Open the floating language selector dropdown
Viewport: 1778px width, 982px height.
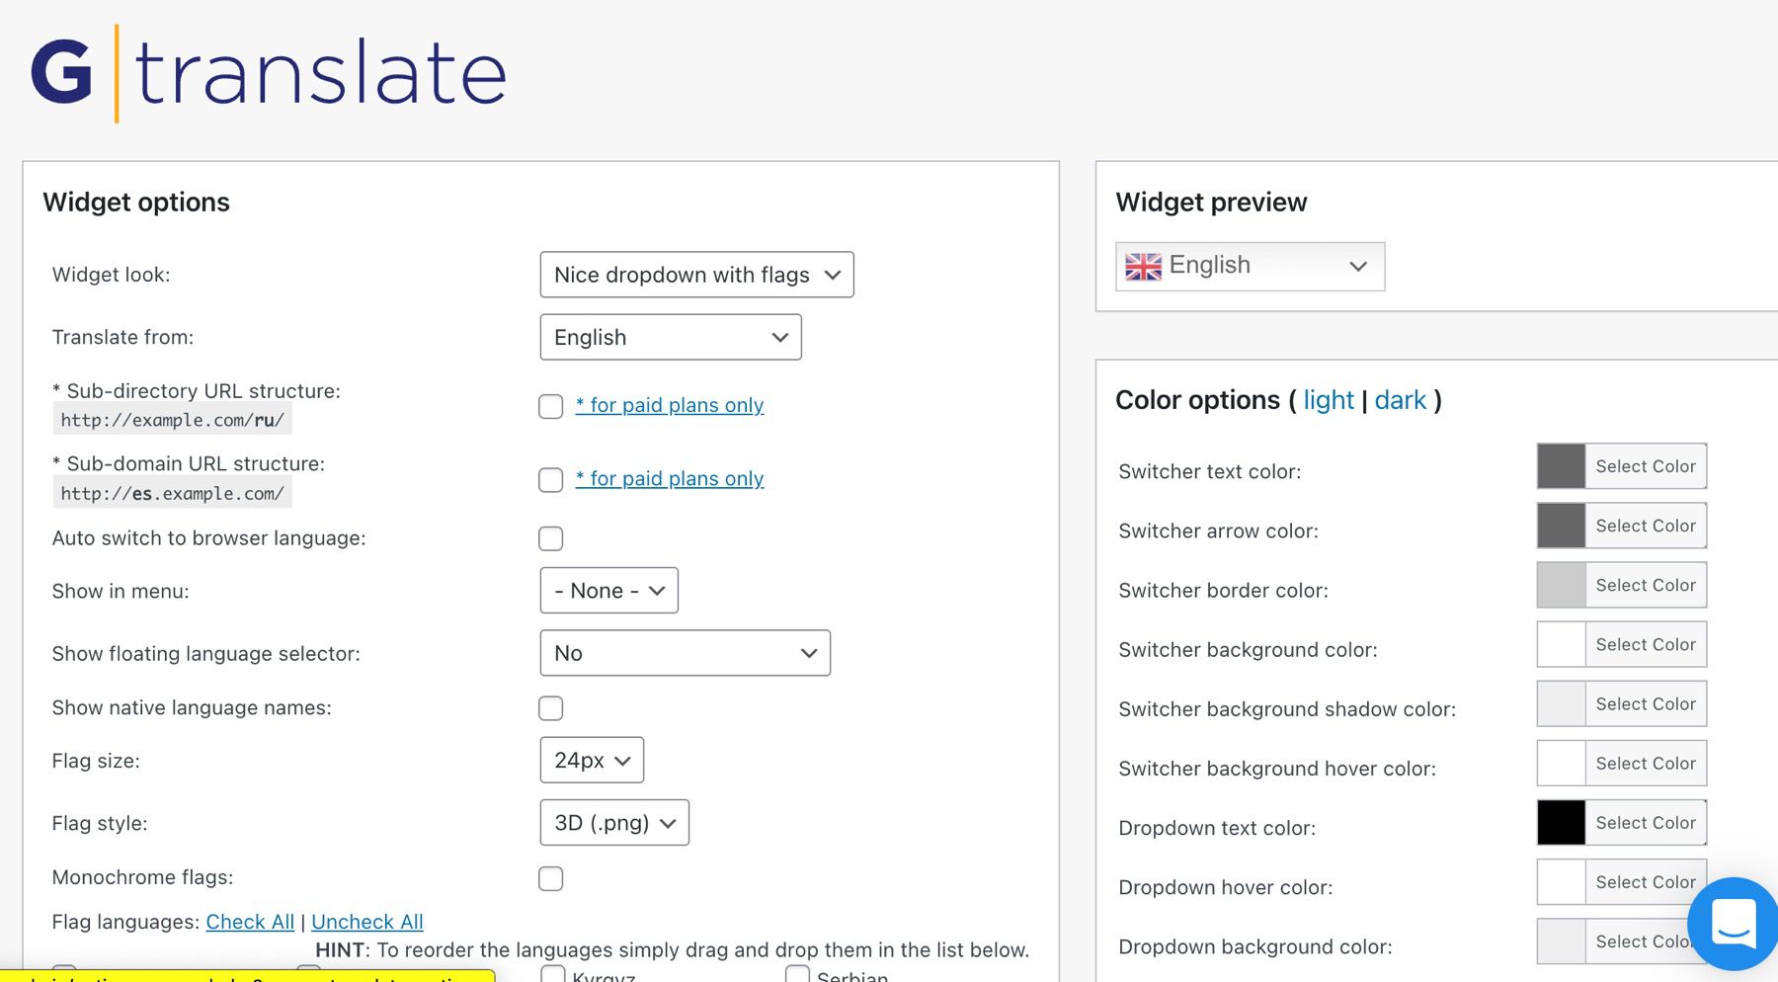685,653
